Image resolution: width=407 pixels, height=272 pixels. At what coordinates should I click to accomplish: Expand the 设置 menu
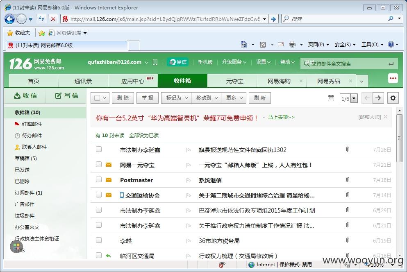tap(263, 62)
